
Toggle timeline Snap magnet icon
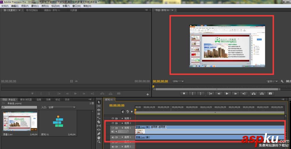click(123, 112)
